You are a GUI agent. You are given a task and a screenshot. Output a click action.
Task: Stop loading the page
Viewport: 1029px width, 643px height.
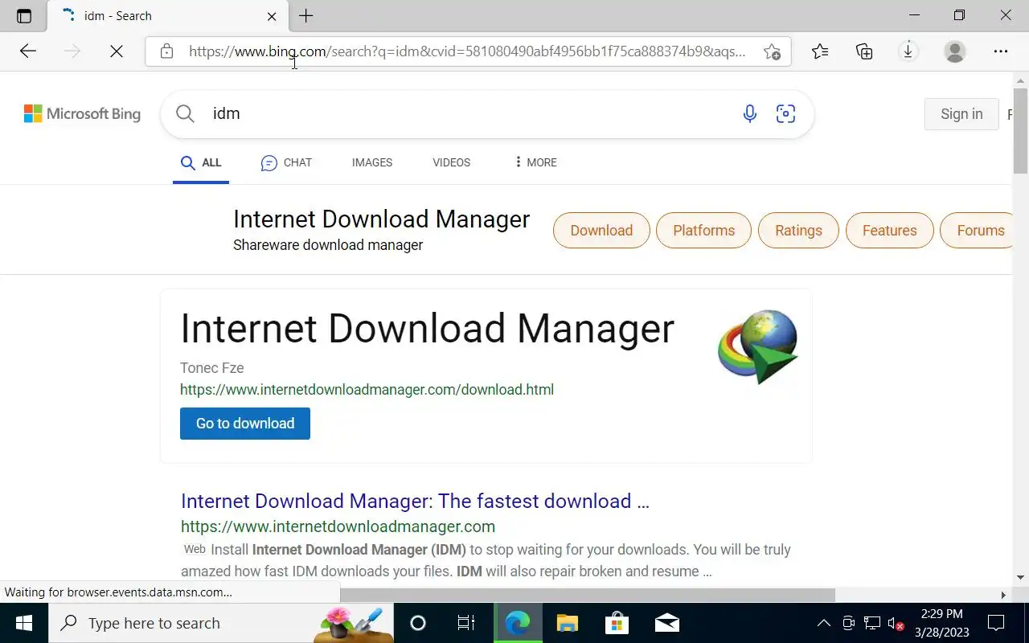click(x=117, y=51)
